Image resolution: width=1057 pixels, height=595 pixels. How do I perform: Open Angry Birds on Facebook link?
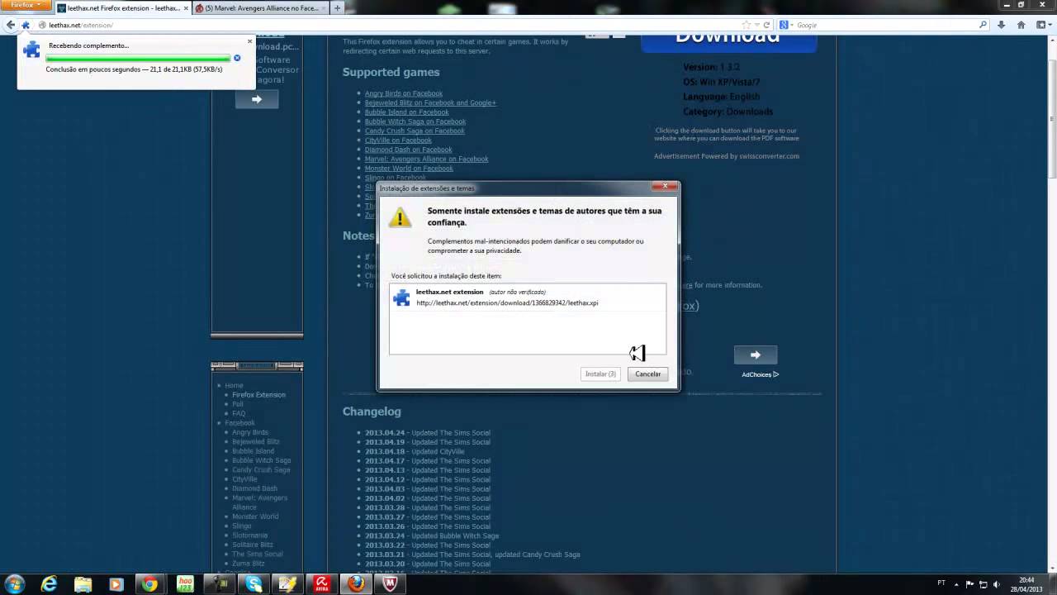[404, 93]
